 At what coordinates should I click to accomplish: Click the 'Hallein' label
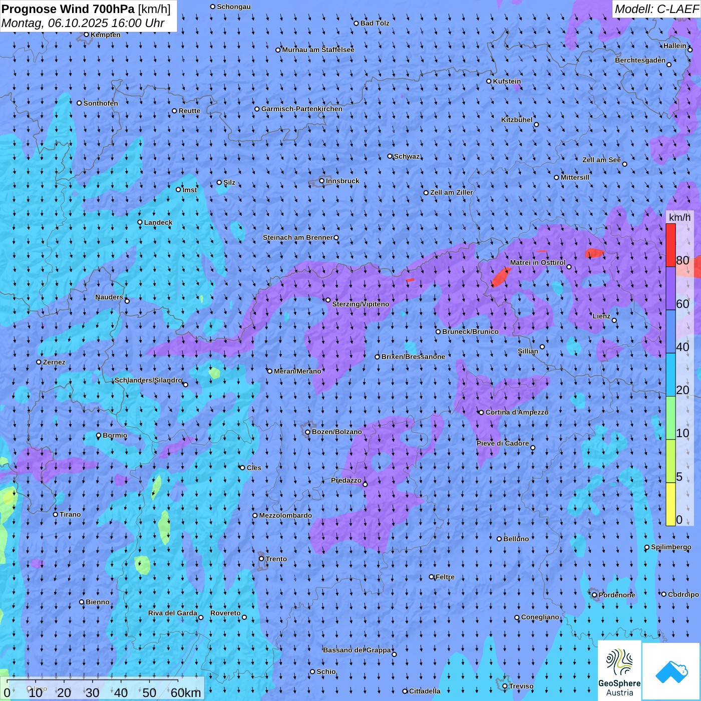(675, 46)
